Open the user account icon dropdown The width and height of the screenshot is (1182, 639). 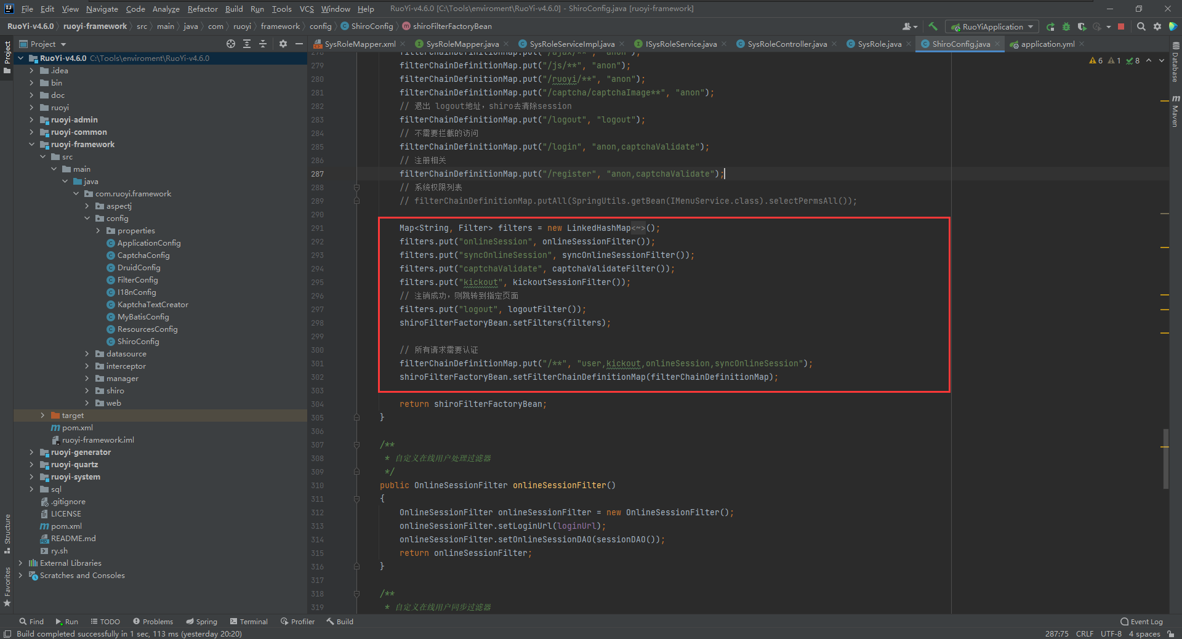[909, 26]
